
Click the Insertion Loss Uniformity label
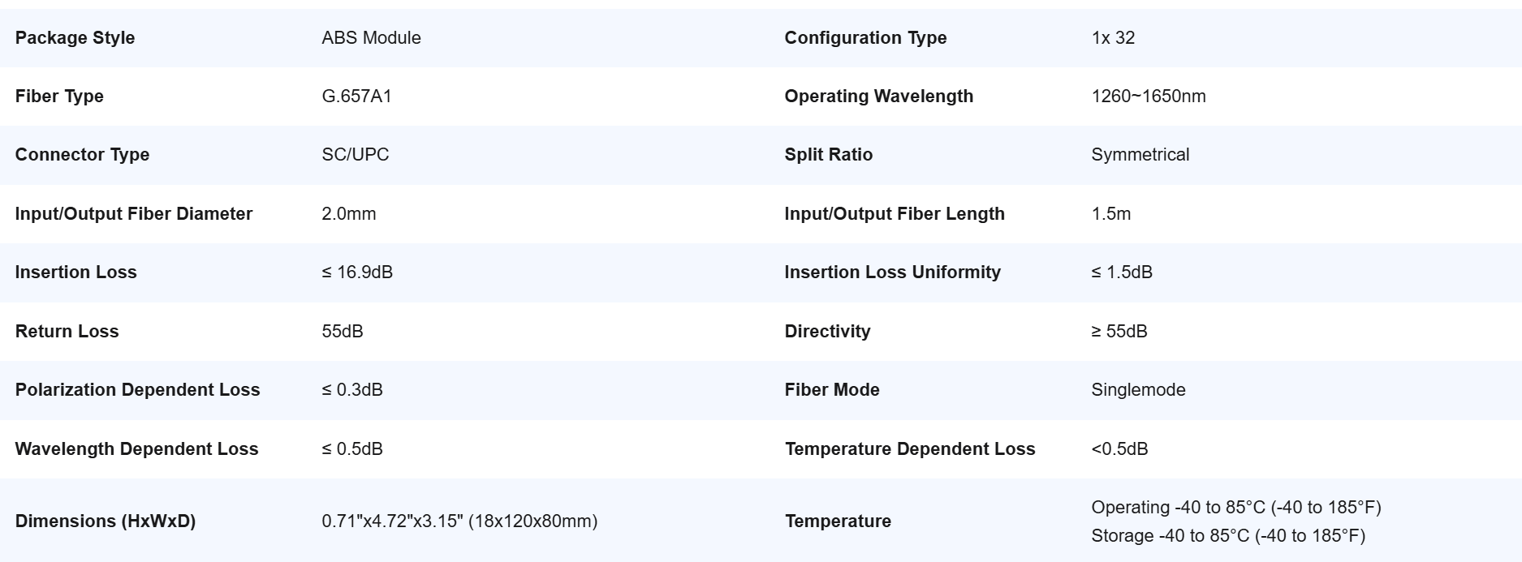(x=892, y=272)
